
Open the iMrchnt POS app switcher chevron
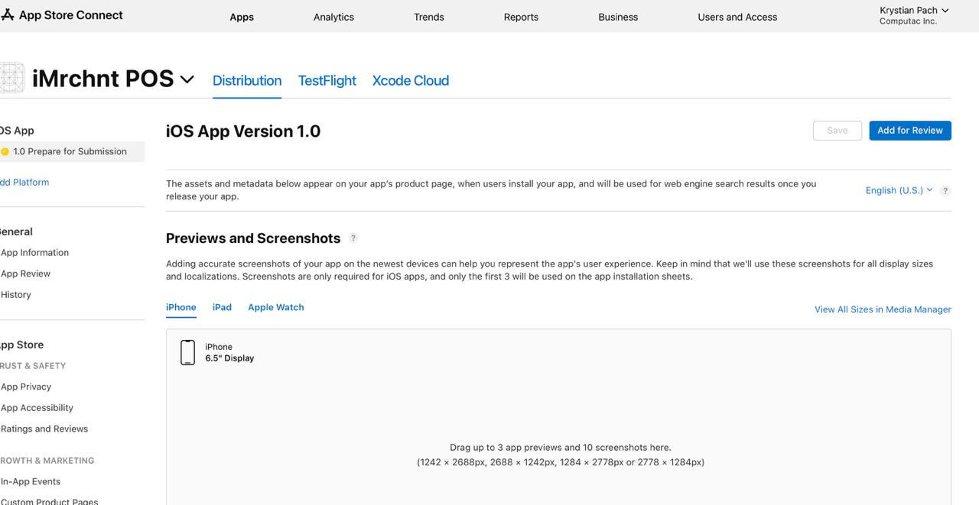tap(187, 79)
